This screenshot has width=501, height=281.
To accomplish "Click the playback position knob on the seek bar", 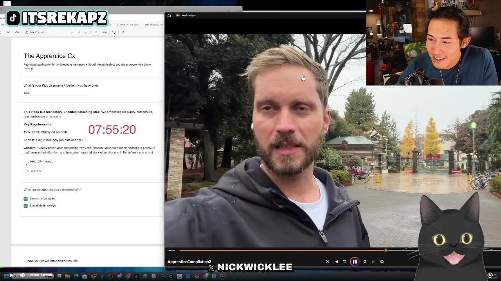I will [x=386, y=251].
